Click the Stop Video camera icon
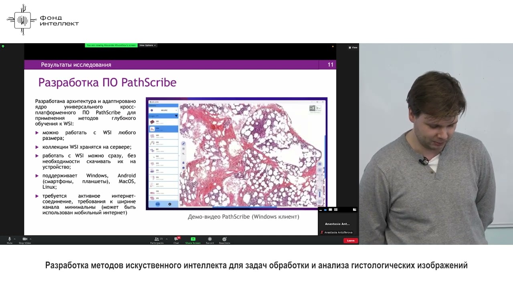The width and height of the screenshot is (513, 288). click(x=24, y=240)
